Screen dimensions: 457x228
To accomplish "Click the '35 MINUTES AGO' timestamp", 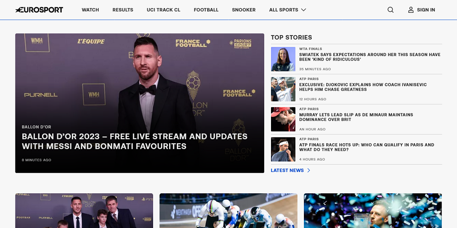I will (x=315, y=69).
